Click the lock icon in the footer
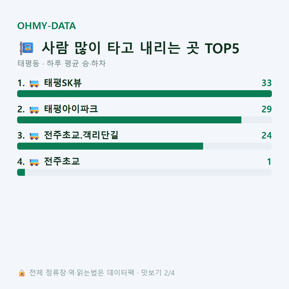 (22, 273)
